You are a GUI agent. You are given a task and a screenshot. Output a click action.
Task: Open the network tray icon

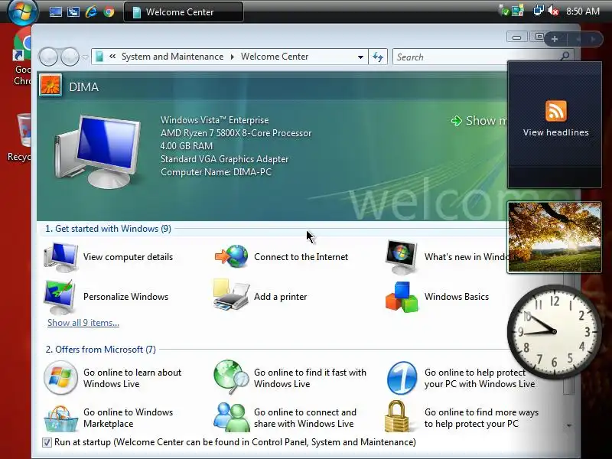539,11
